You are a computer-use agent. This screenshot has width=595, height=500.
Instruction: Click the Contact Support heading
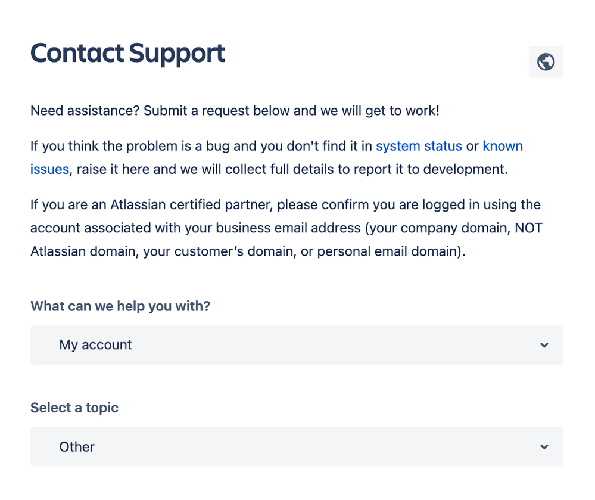point(127,53)
